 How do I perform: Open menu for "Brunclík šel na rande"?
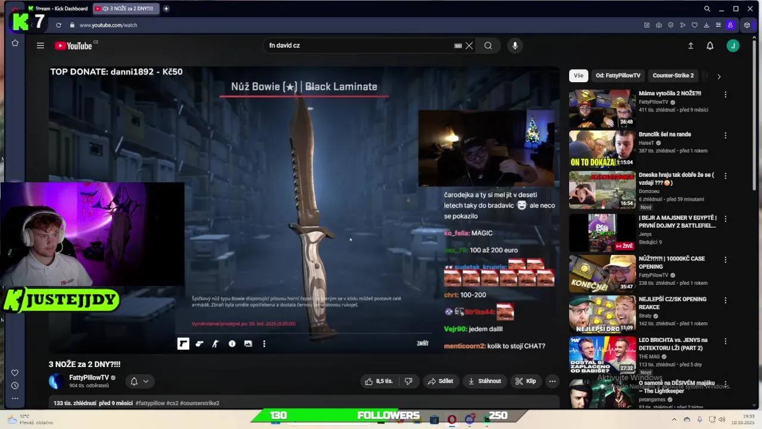725,135
